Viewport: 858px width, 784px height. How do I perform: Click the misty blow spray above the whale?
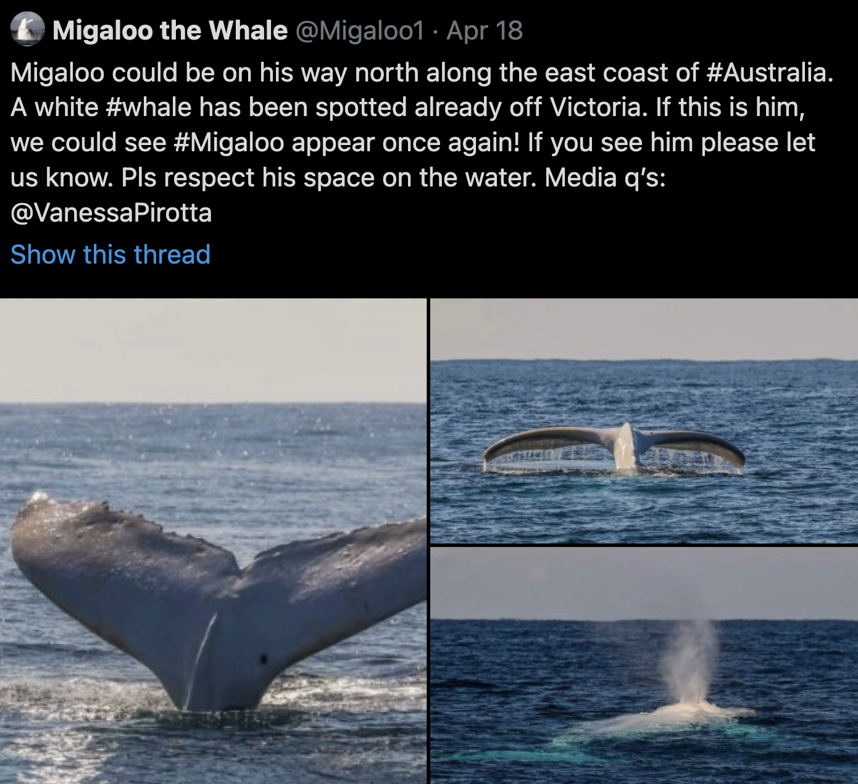pos(691,661)
